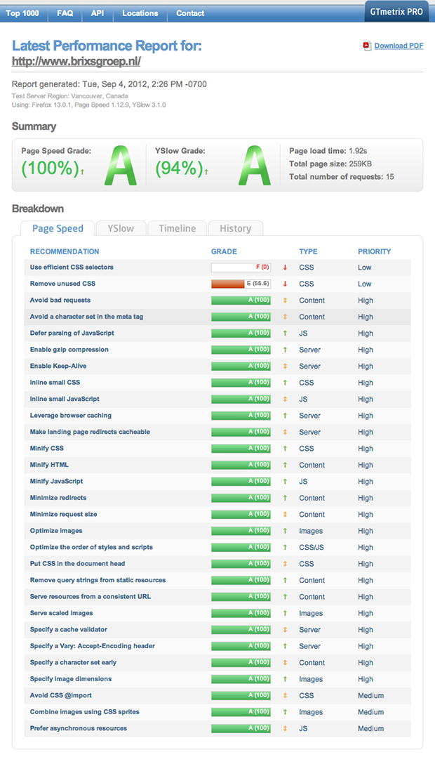Click the trend arrow for Prefer asynchronous resources
The image size is (435, 764).
(285, 729)
